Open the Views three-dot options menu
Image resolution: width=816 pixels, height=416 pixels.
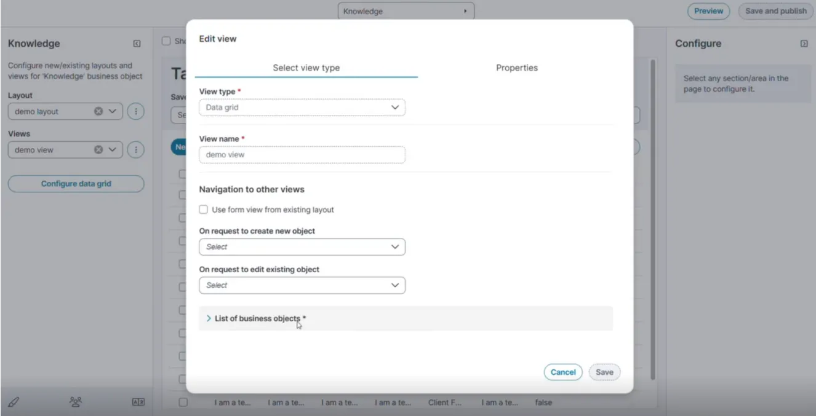coord(136,150)
